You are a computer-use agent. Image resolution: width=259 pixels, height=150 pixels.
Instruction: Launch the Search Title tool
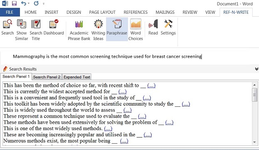36,30
